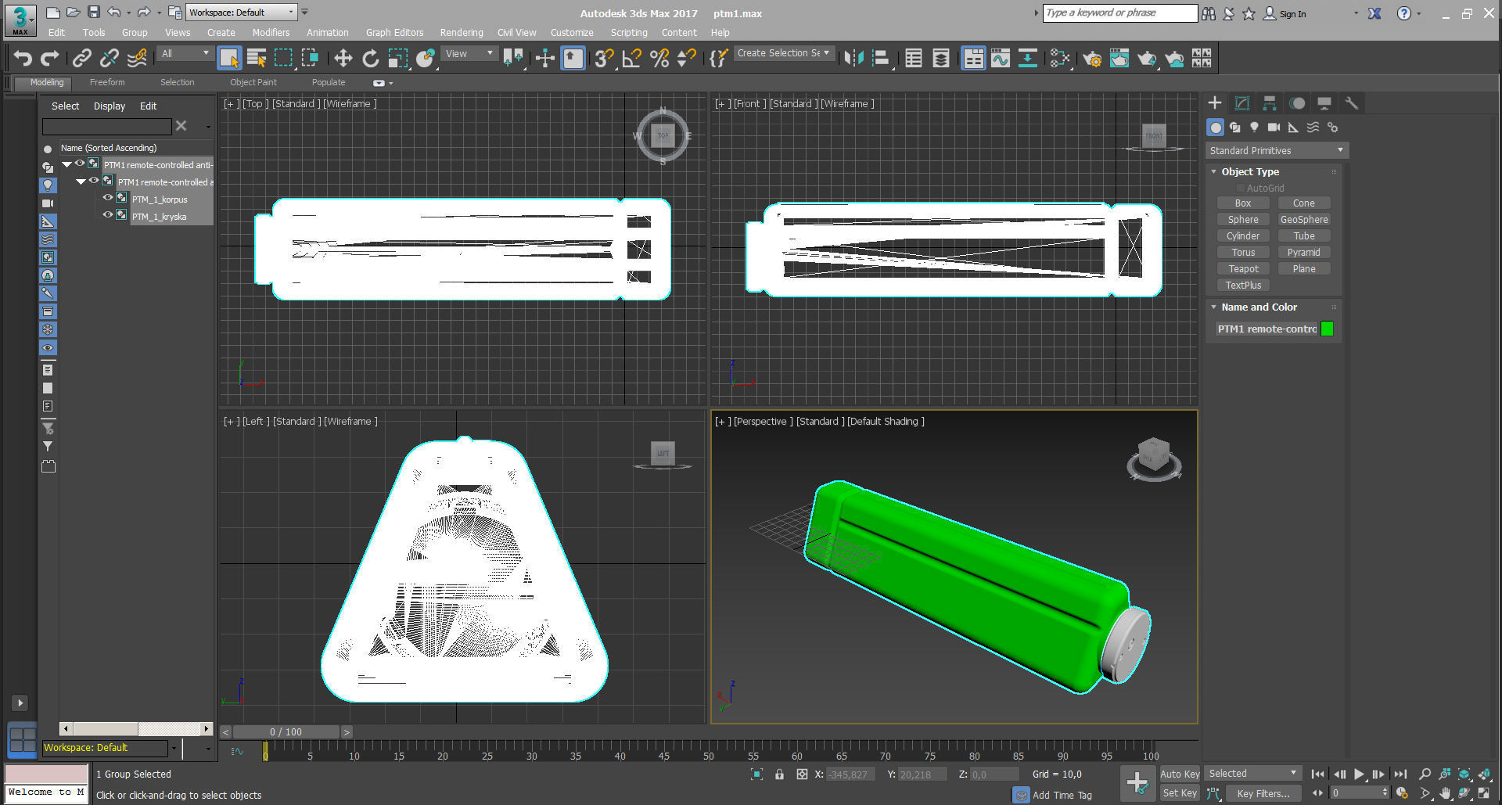The height and width of the screenshot is (805, 1502).
Task: Open the Standard Primitives dropdown
Action: click(x=1276, y=150)
